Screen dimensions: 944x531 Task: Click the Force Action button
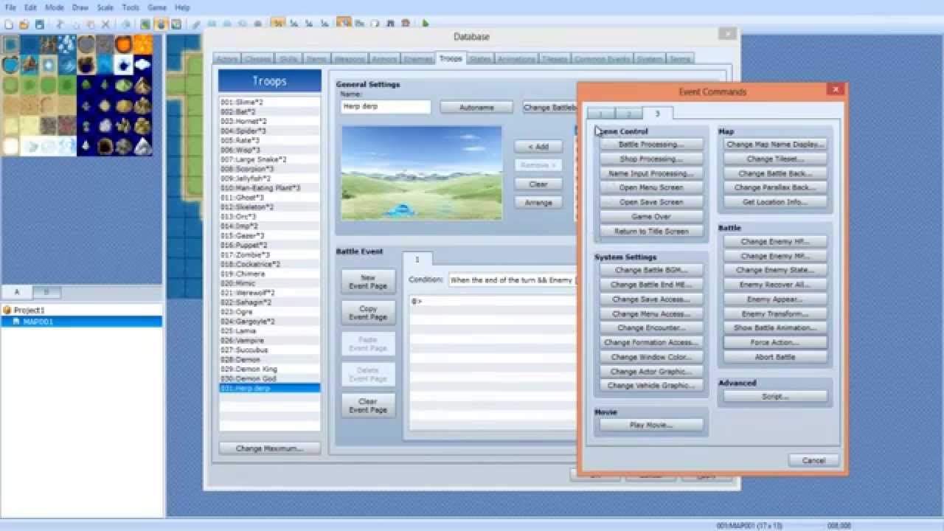tap(775, 342)
